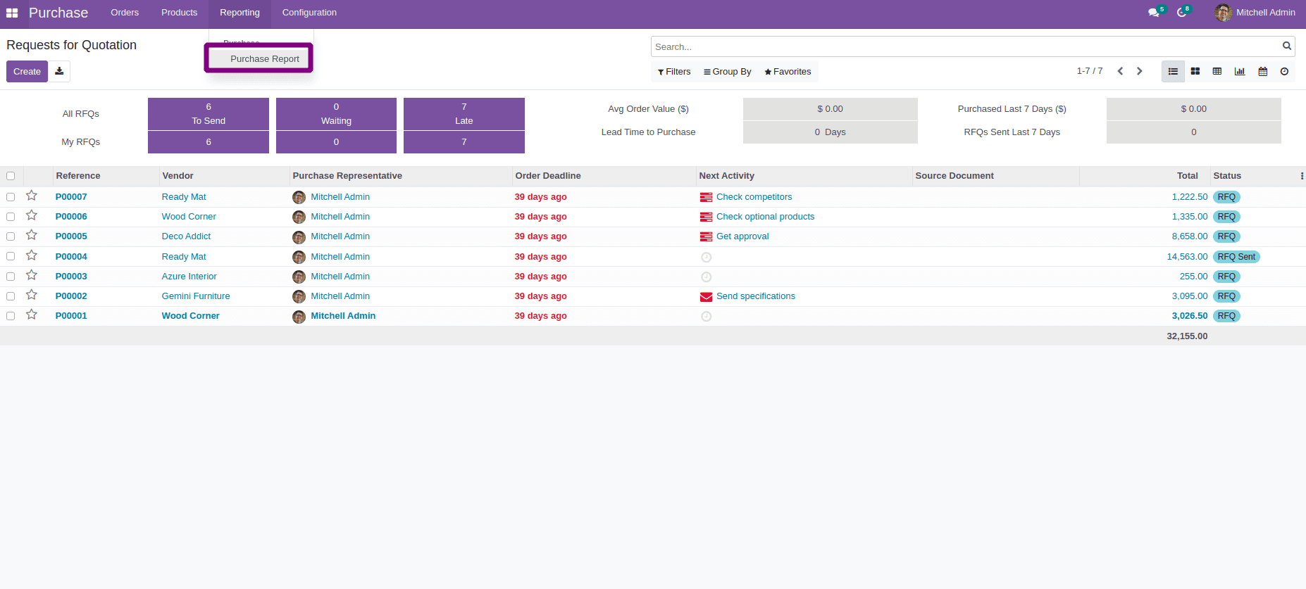
Task: Open the Group By dropdown
Action: click(728, 71)
